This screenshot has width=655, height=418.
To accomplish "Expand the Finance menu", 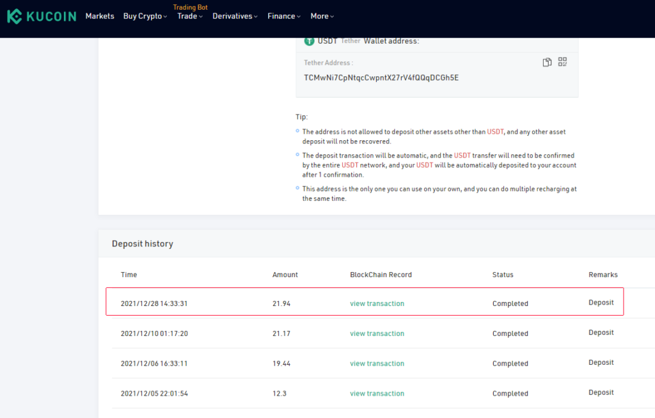I will (x=284, y=16).
